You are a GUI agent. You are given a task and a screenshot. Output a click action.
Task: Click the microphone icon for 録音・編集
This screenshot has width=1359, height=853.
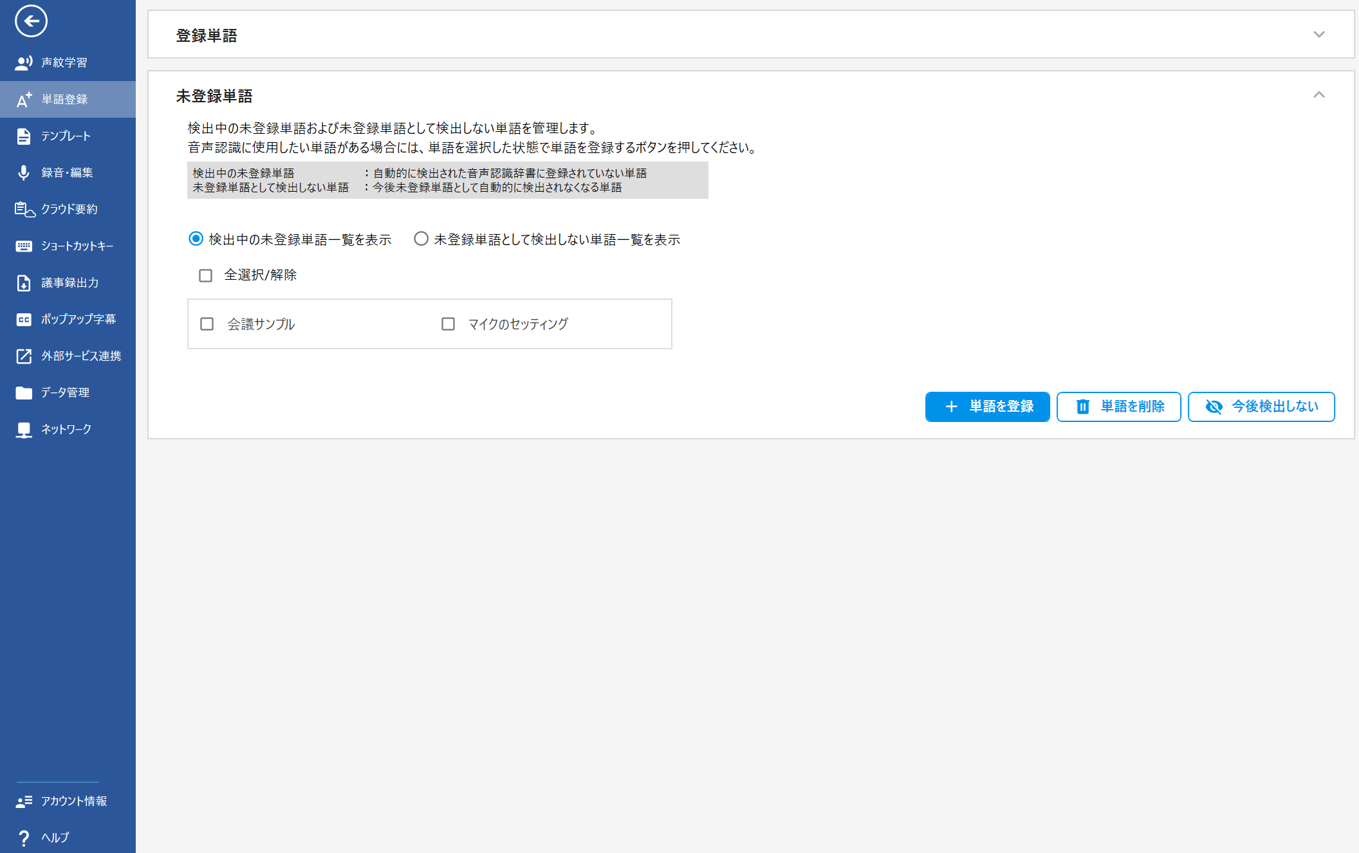pyautogui.click(x=24, y=172)
